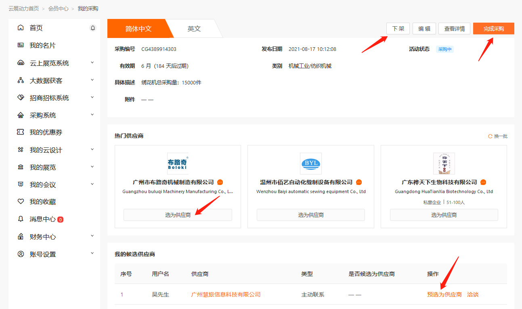Click the 完成采购 button
This screenshot has height=309, width=522.
pyautogui.click(x=493, y=28)
